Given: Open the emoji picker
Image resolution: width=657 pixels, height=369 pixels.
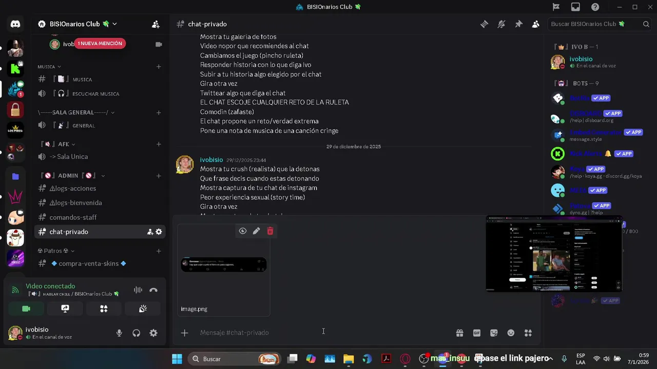Looking at the screenshot, I should click(x=511, y=333).
